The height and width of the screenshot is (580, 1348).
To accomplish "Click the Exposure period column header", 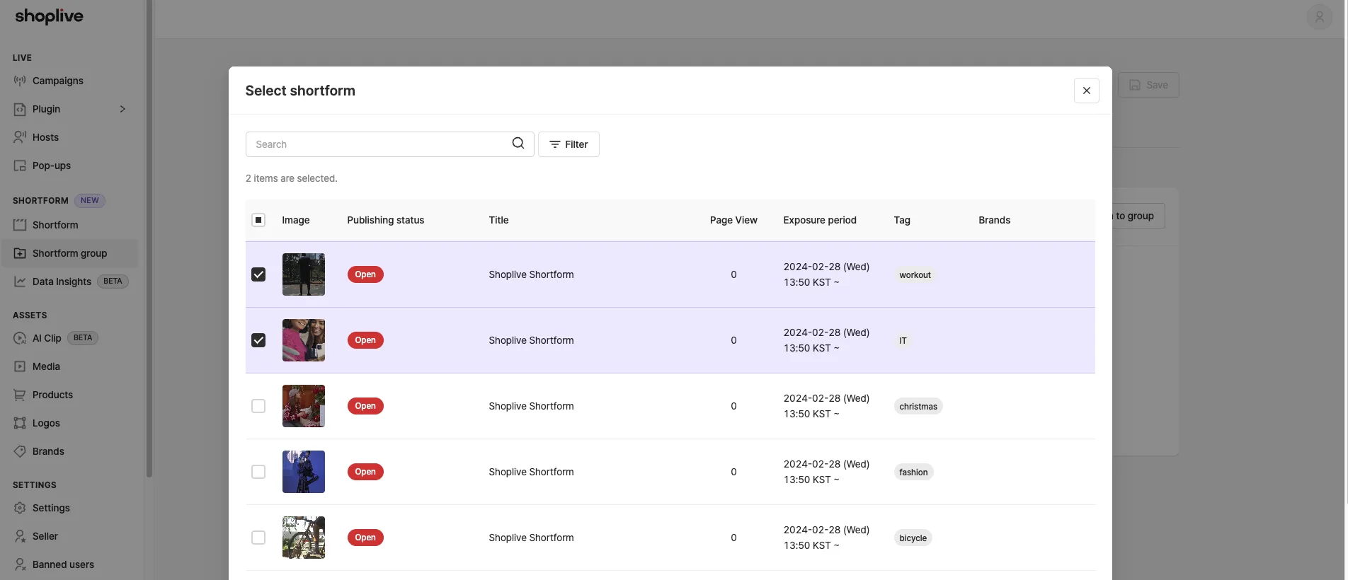I will (820, 220).
